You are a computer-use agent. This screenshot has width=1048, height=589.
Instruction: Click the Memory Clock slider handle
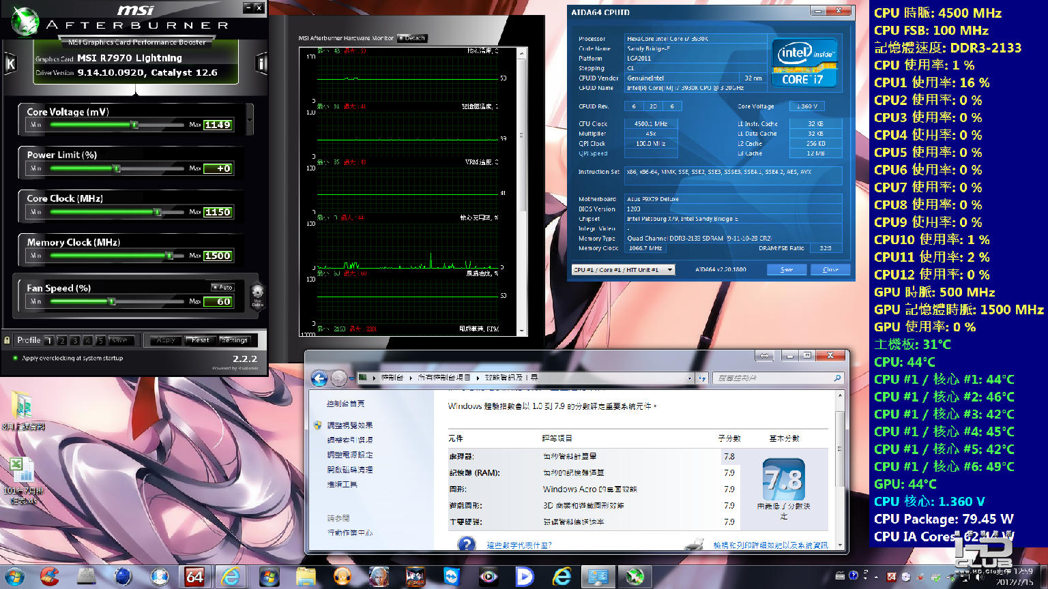pos(169,256)
